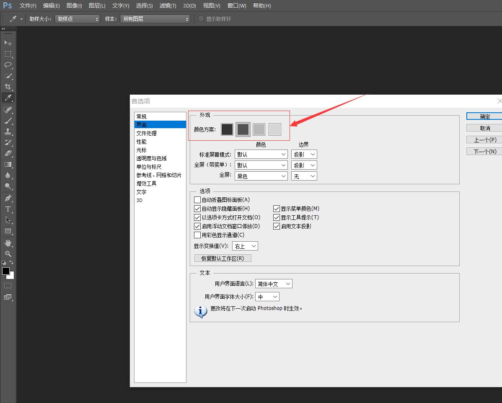Expand the 用户界面语言 dropdown
The height and width of the screenshot is (403, 502).
273,284
